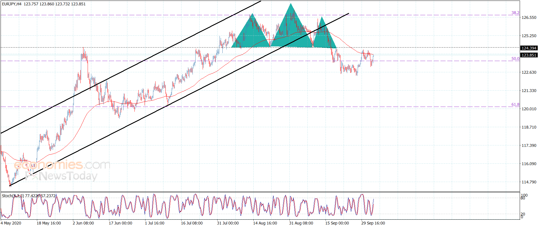Click the stochastic 80 level label

point(523,198)
